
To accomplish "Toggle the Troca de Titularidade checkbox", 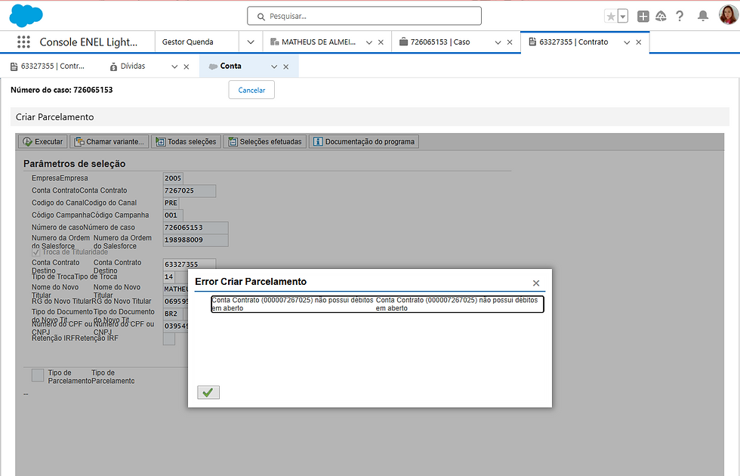I will click(x=36, y=252).
